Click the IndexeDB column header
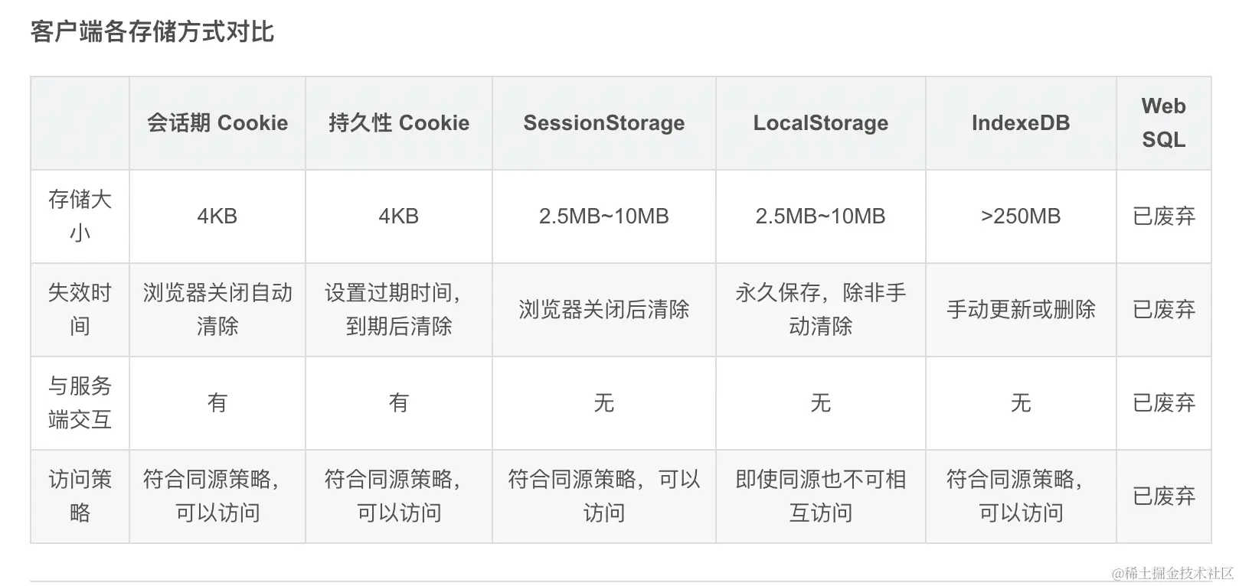The image size is (1239, 586). click(x=1020, y=123)
